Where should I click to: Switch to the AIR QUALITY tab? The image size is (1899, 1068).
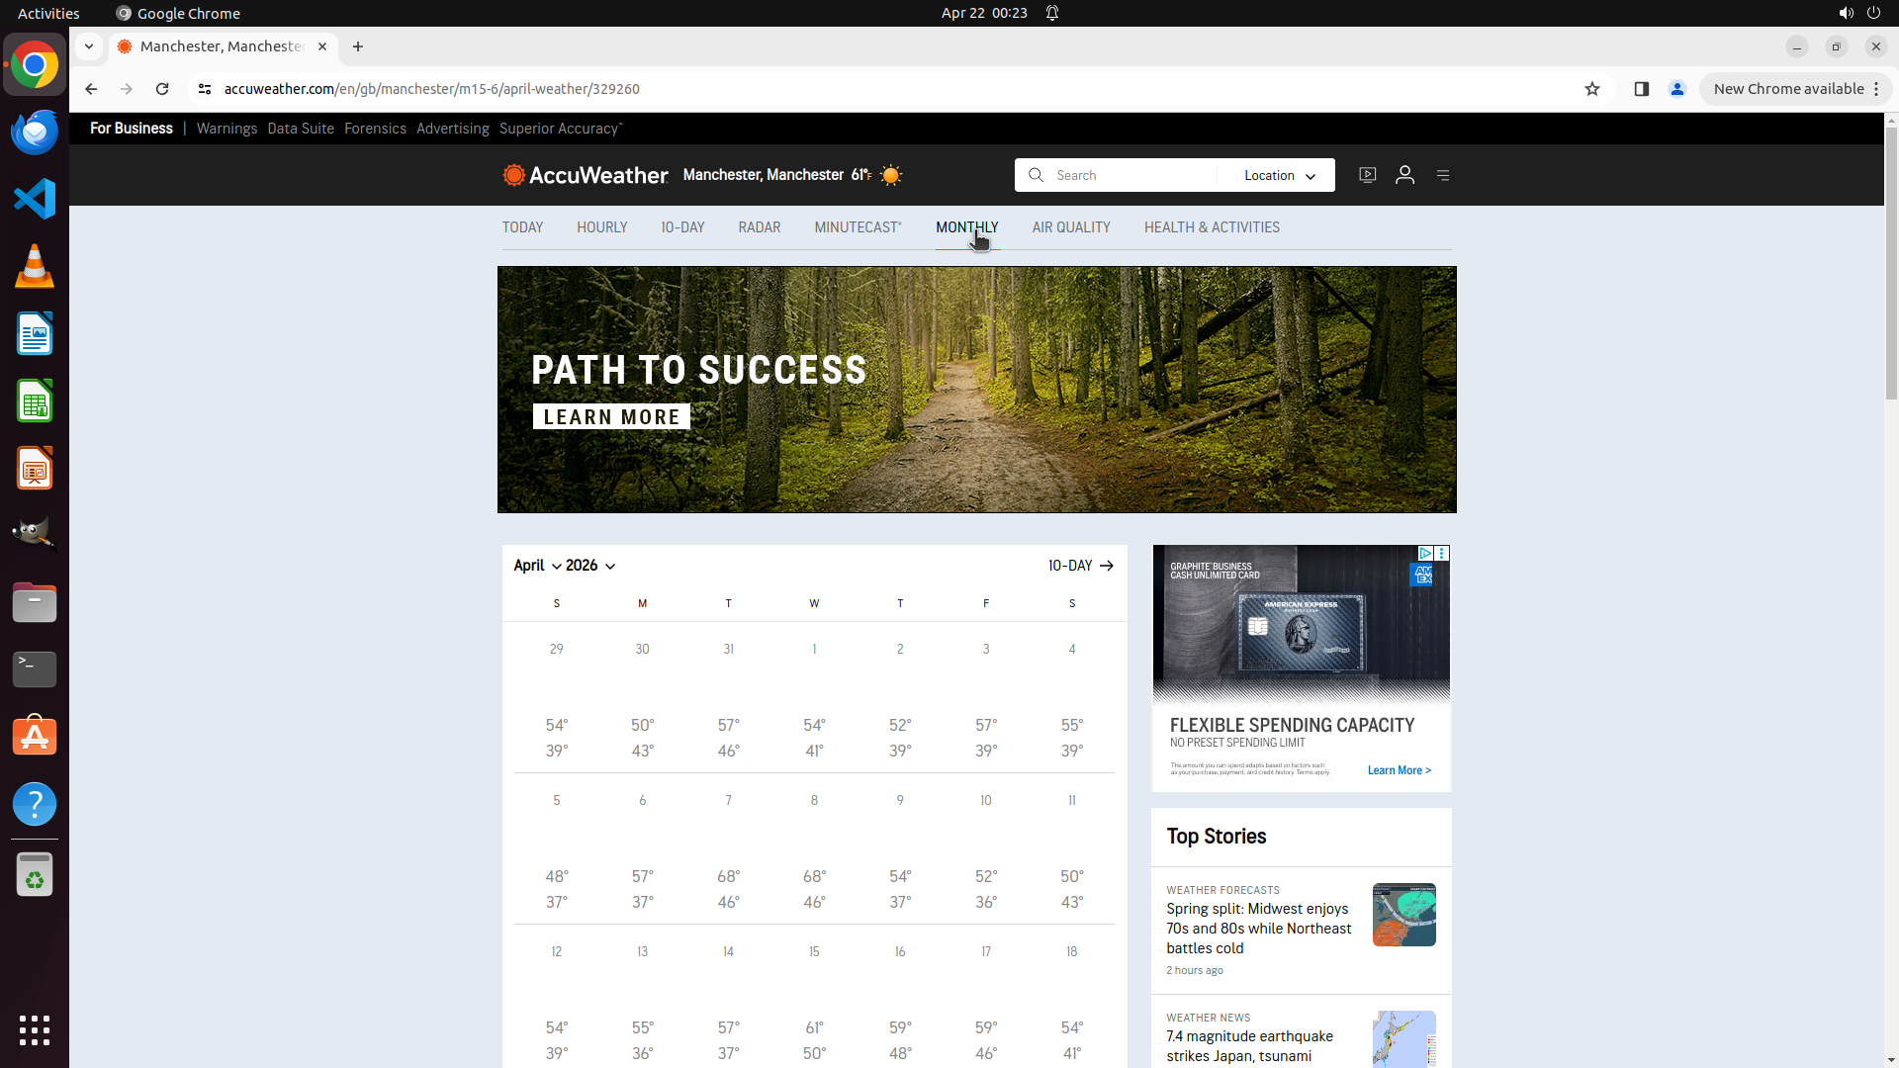tap(1070, 227)
